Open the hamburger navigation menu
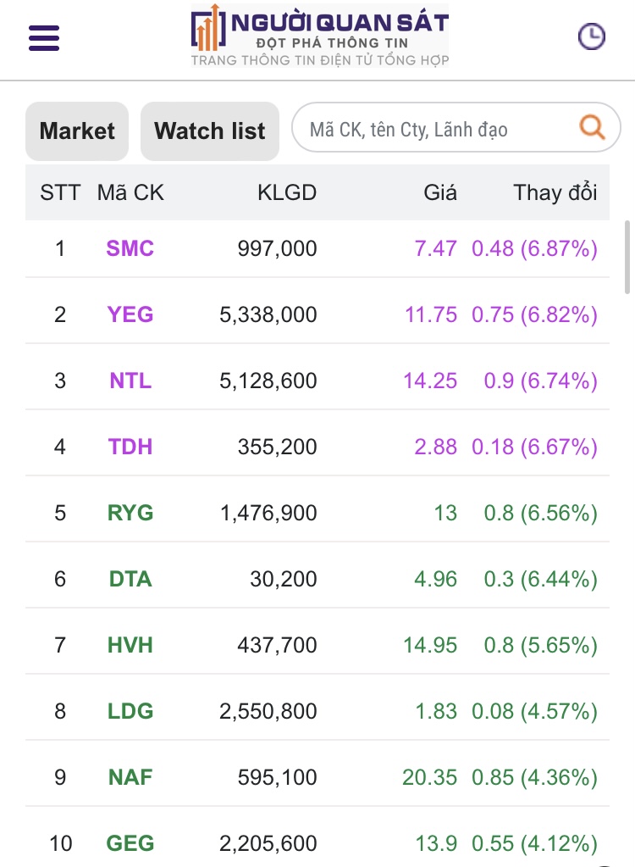 pos(44,38)
